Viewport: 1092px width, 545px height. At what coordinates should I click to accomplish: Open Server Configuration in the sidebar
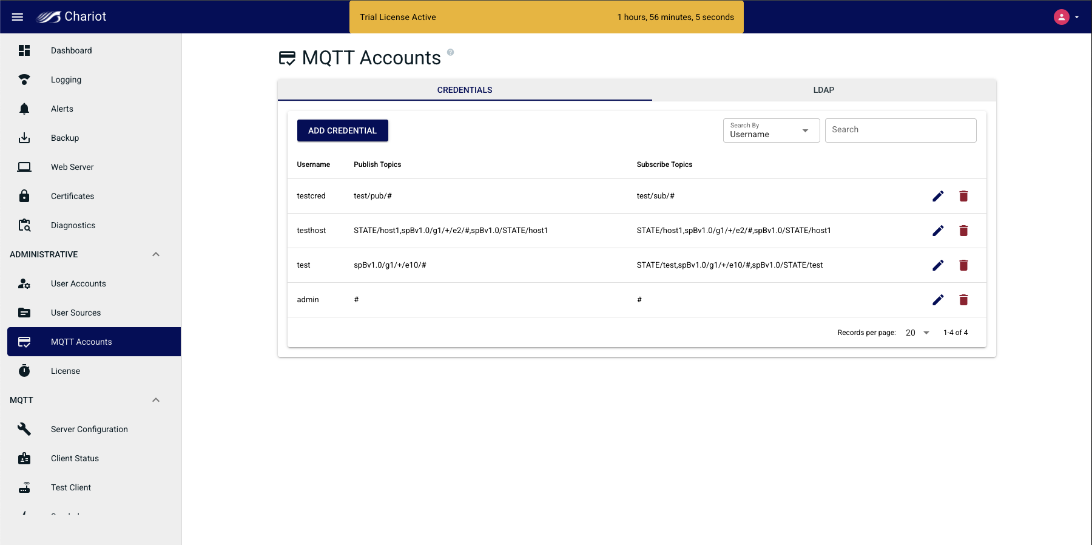[89, 429]
